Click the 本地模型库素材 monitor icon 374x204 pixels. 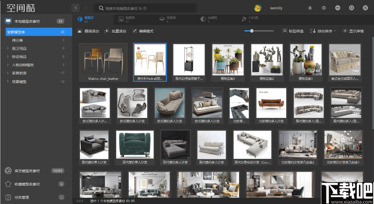[8, 21]
